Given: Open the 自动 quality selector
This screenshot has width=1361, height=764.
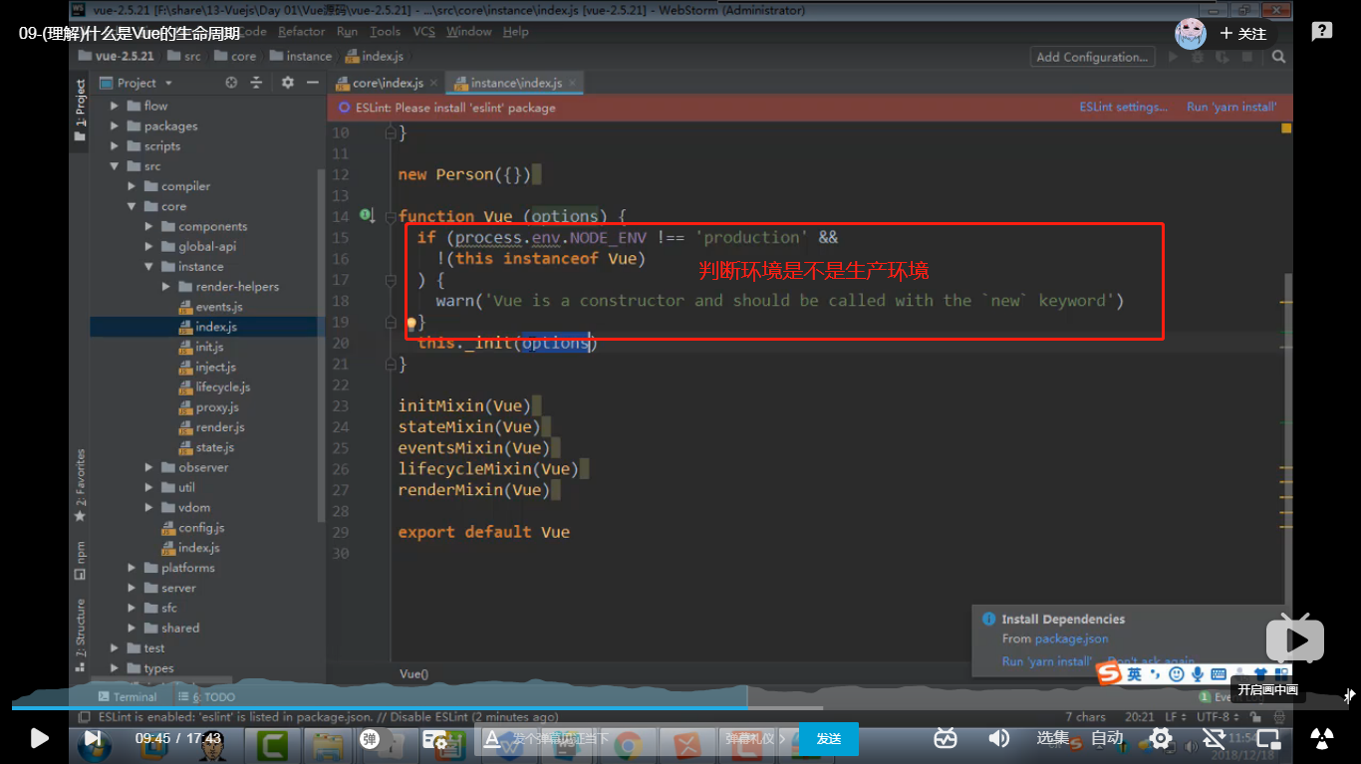Looking at the screenshot, I should tap(1107, 738).
